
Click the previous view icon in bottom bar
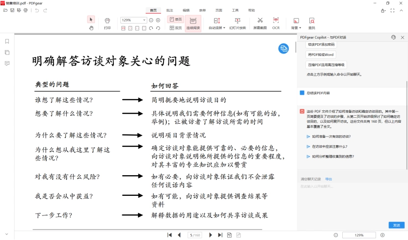point(229,235)
